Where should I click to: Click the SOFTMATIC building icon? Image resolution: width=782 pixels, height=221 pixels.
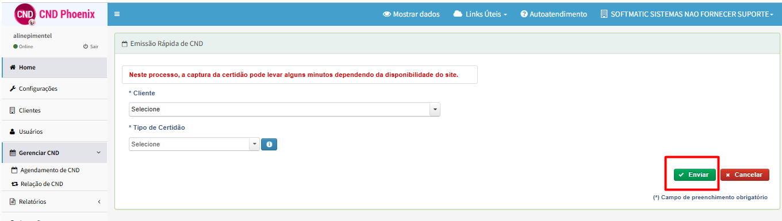604,14
